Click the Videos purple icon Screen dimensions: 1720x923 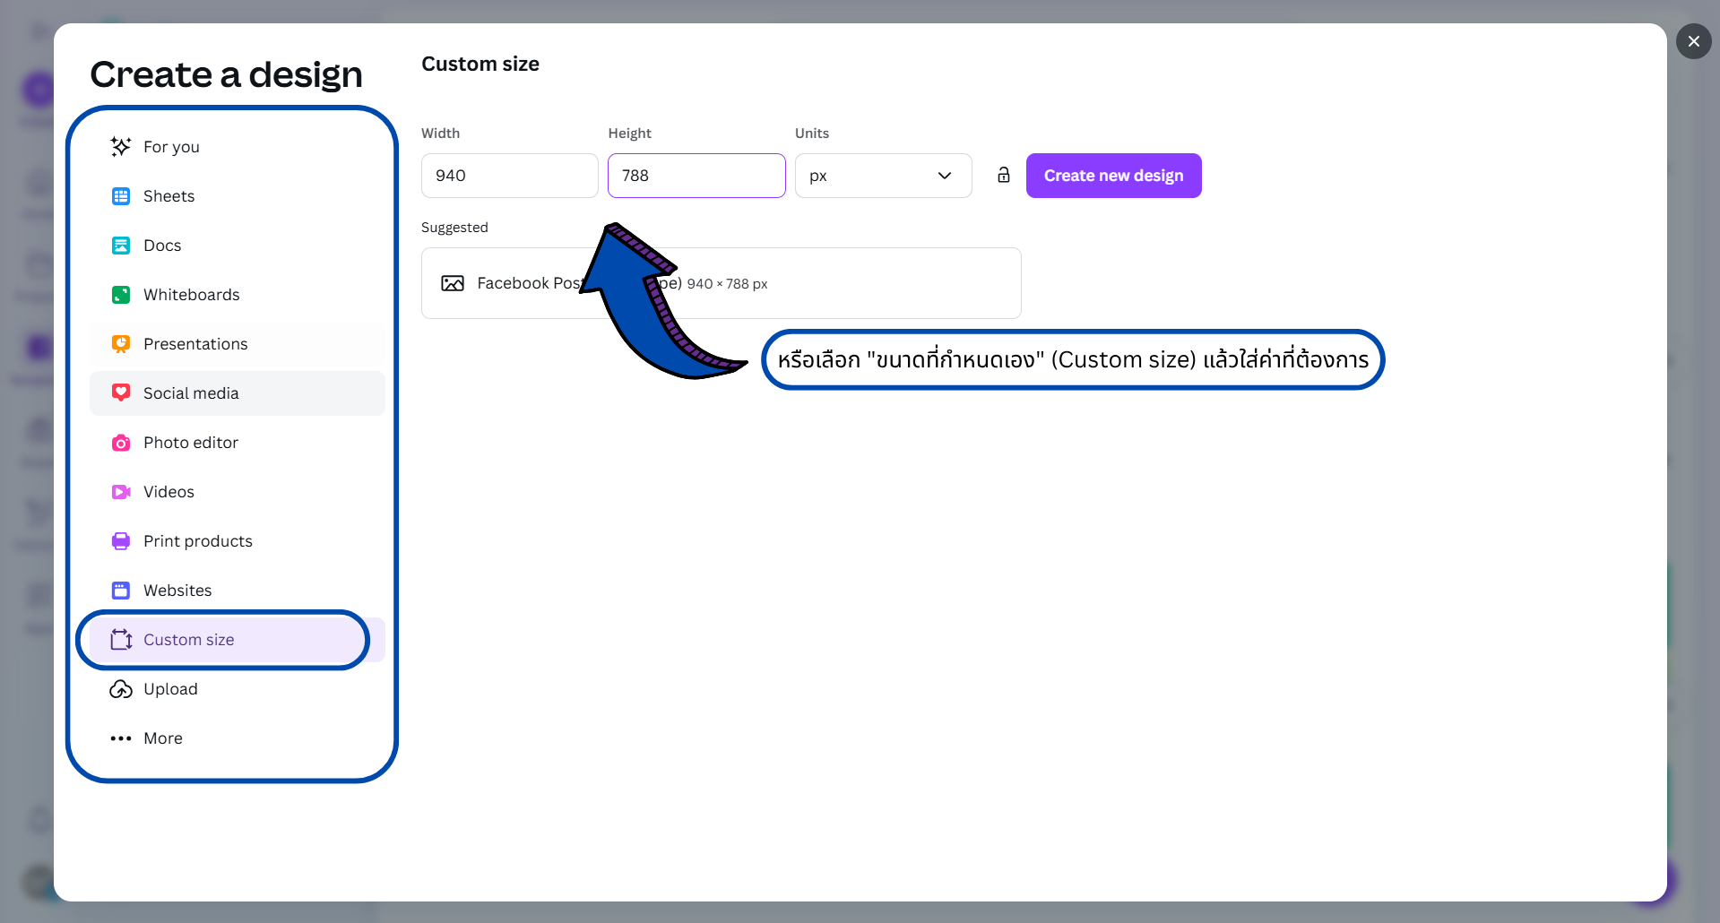click(120, 492)
